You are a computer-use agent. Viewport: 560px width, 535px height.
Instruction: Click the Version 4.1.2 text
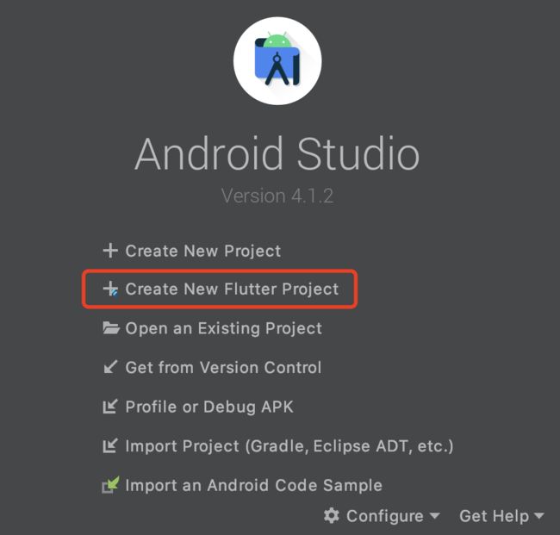pyautogui.click(x=277, y=196)
